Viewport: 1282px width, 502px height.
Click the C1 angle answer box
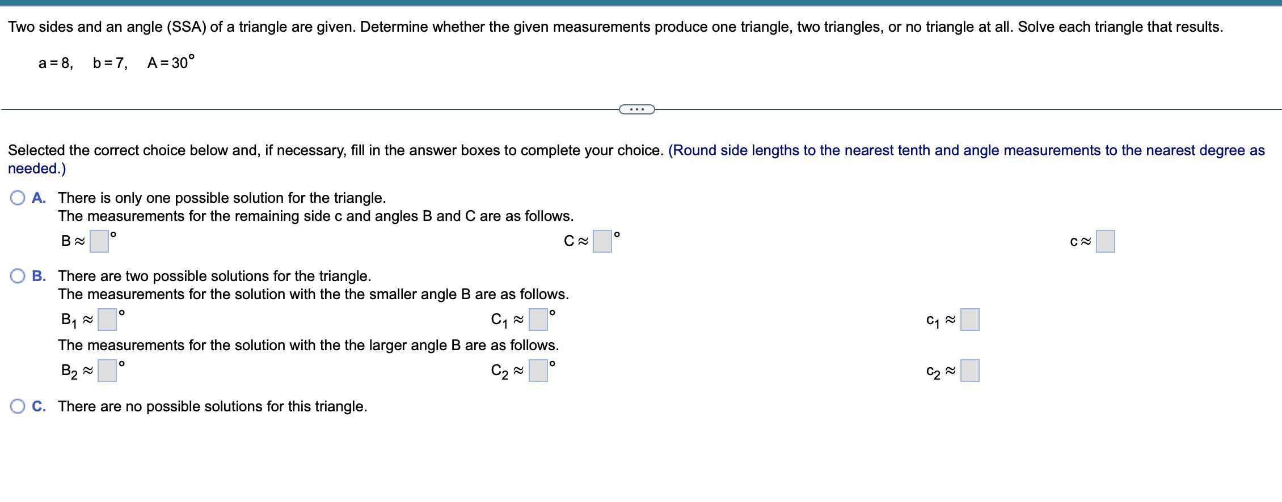[x=538, y=320]
